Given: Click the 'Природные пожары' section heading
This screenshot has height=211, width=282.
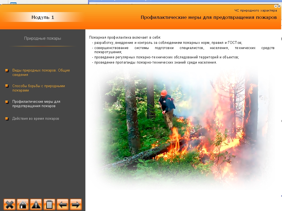Looking at the screenshot, I should [x=43, y=39].
